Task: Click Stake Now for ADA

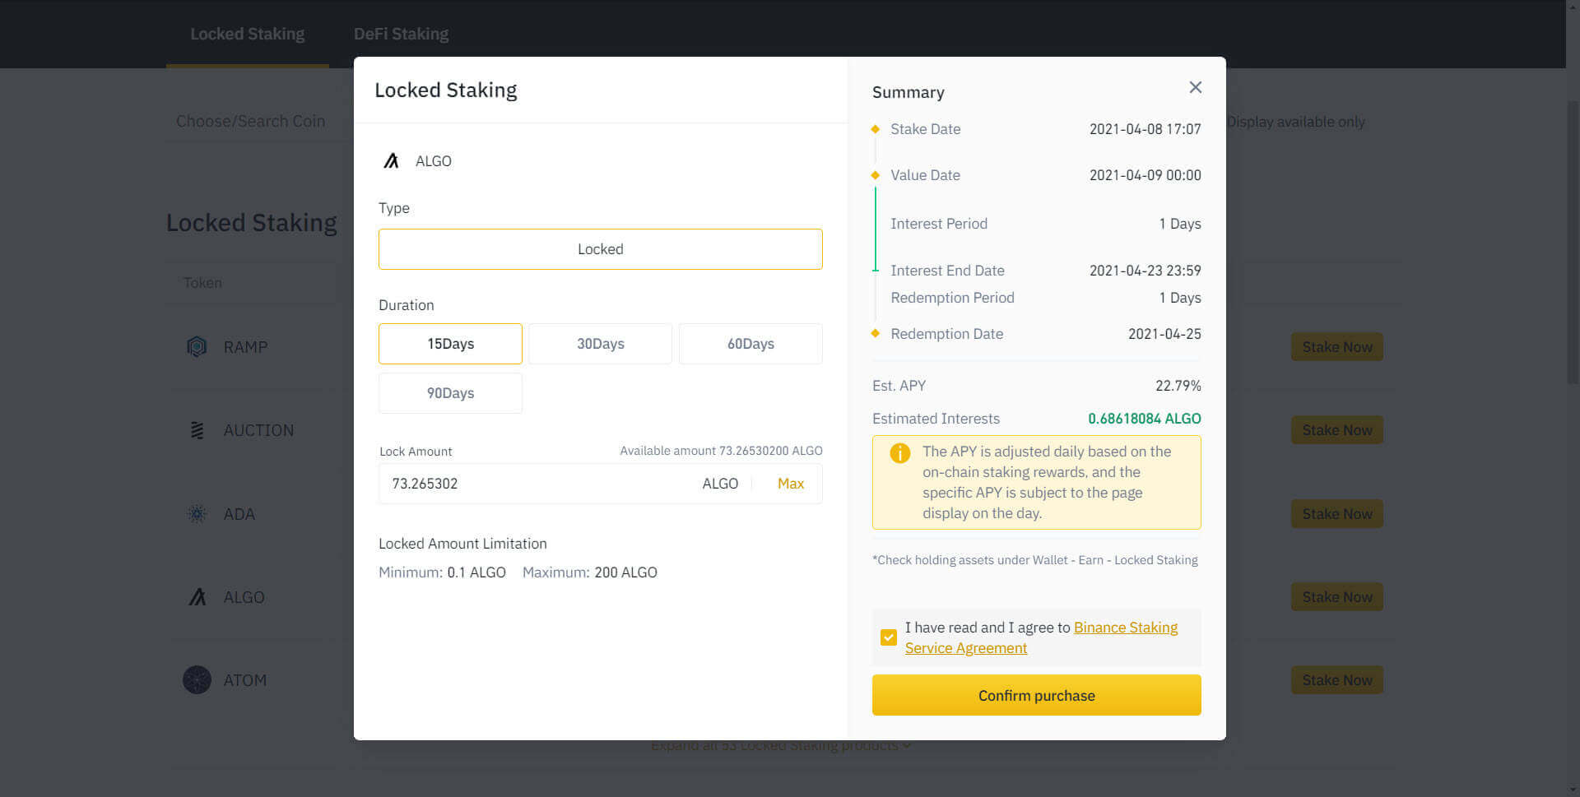Action: tap(1336, 514)
